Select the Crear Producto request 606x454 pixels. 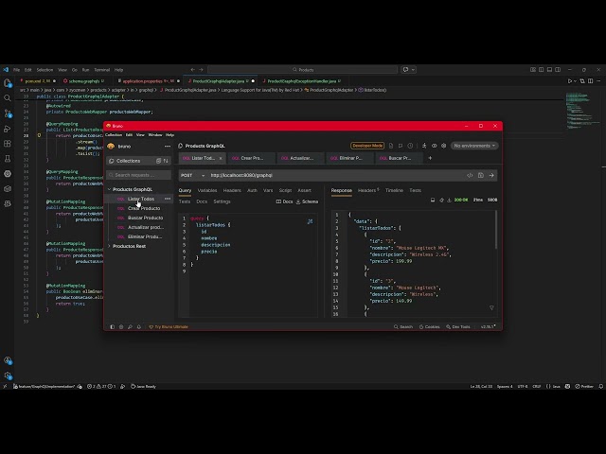click(144, 208)
